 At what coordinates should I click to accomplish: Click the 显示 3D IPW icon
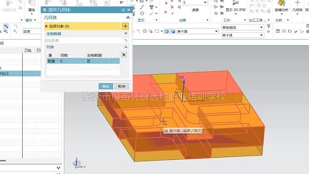tap(236, 3)
